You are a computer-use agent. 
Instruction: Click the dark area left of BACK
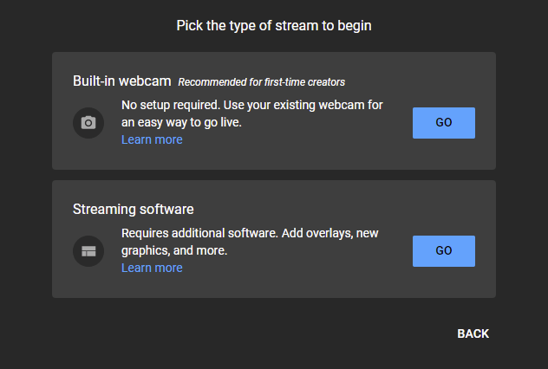(260, 333)
